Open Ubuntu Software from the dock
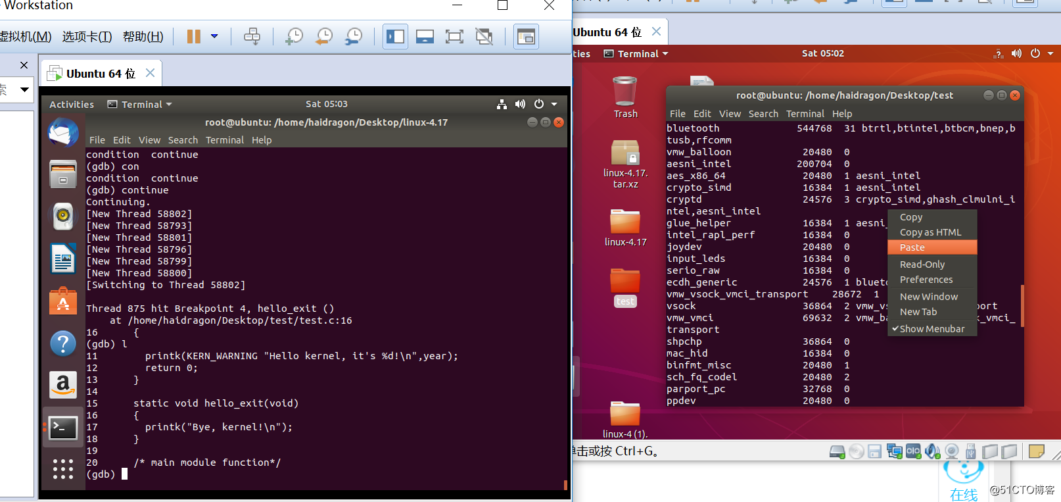 tap(63, 301)
